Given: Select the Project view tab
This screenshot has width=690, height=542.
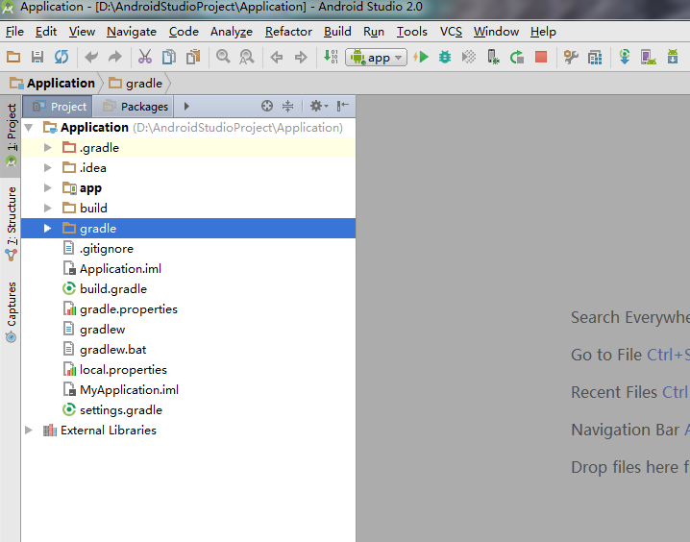Looking at the screenshot, I should point(58,107).
